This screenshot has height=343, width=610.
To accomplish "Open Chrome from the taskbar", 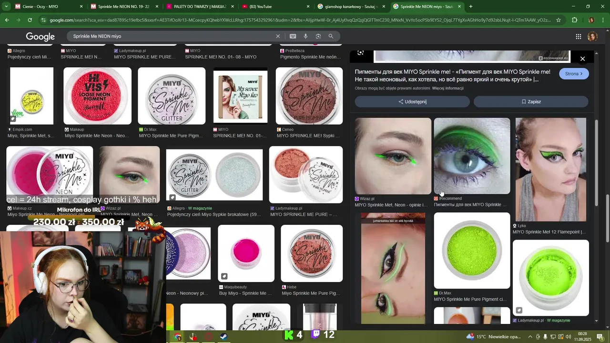I will [x=177, y=337].
